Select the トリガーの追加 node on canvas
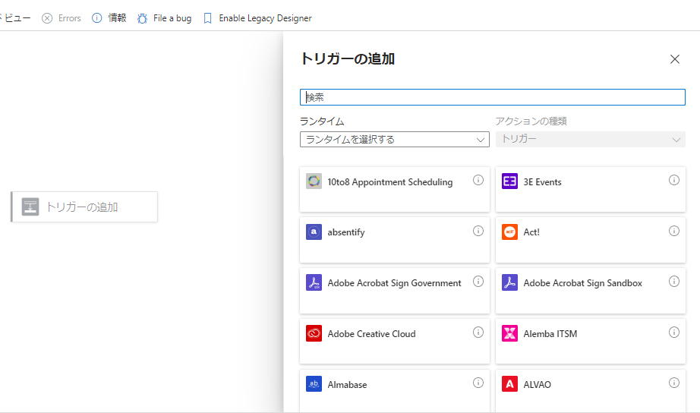 click(84, 206)
